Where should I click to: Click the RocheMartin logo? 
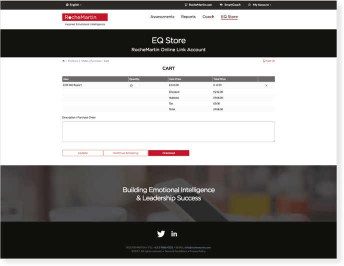[x=85, y=17]
